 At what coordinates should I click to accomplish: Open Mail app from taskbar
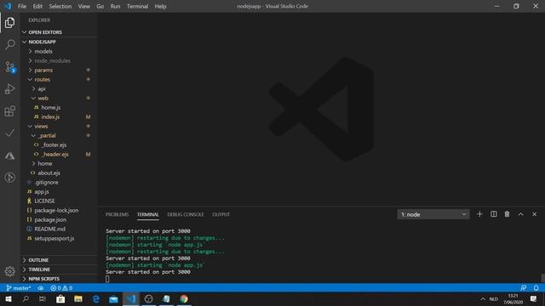click(x=113, y=299)
